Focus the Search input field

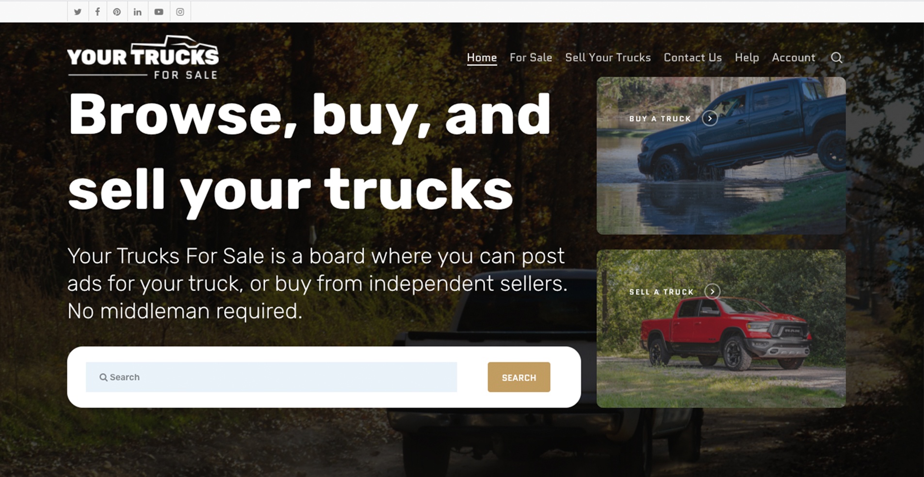pyautogui.click(x=271, y=377)
